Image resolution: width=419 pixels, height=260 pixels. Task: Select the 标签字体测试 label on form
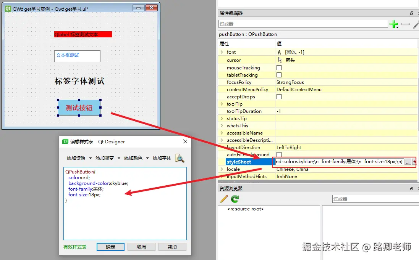pos(79,81)
